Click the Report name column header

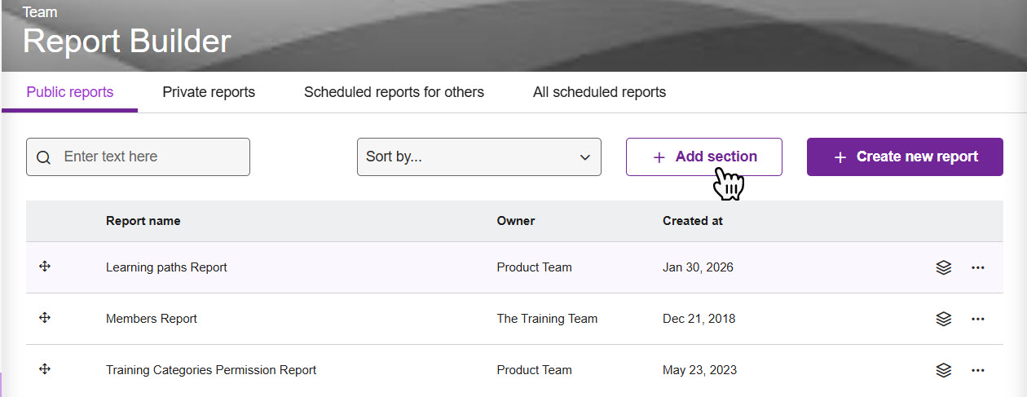coord(143,221)
